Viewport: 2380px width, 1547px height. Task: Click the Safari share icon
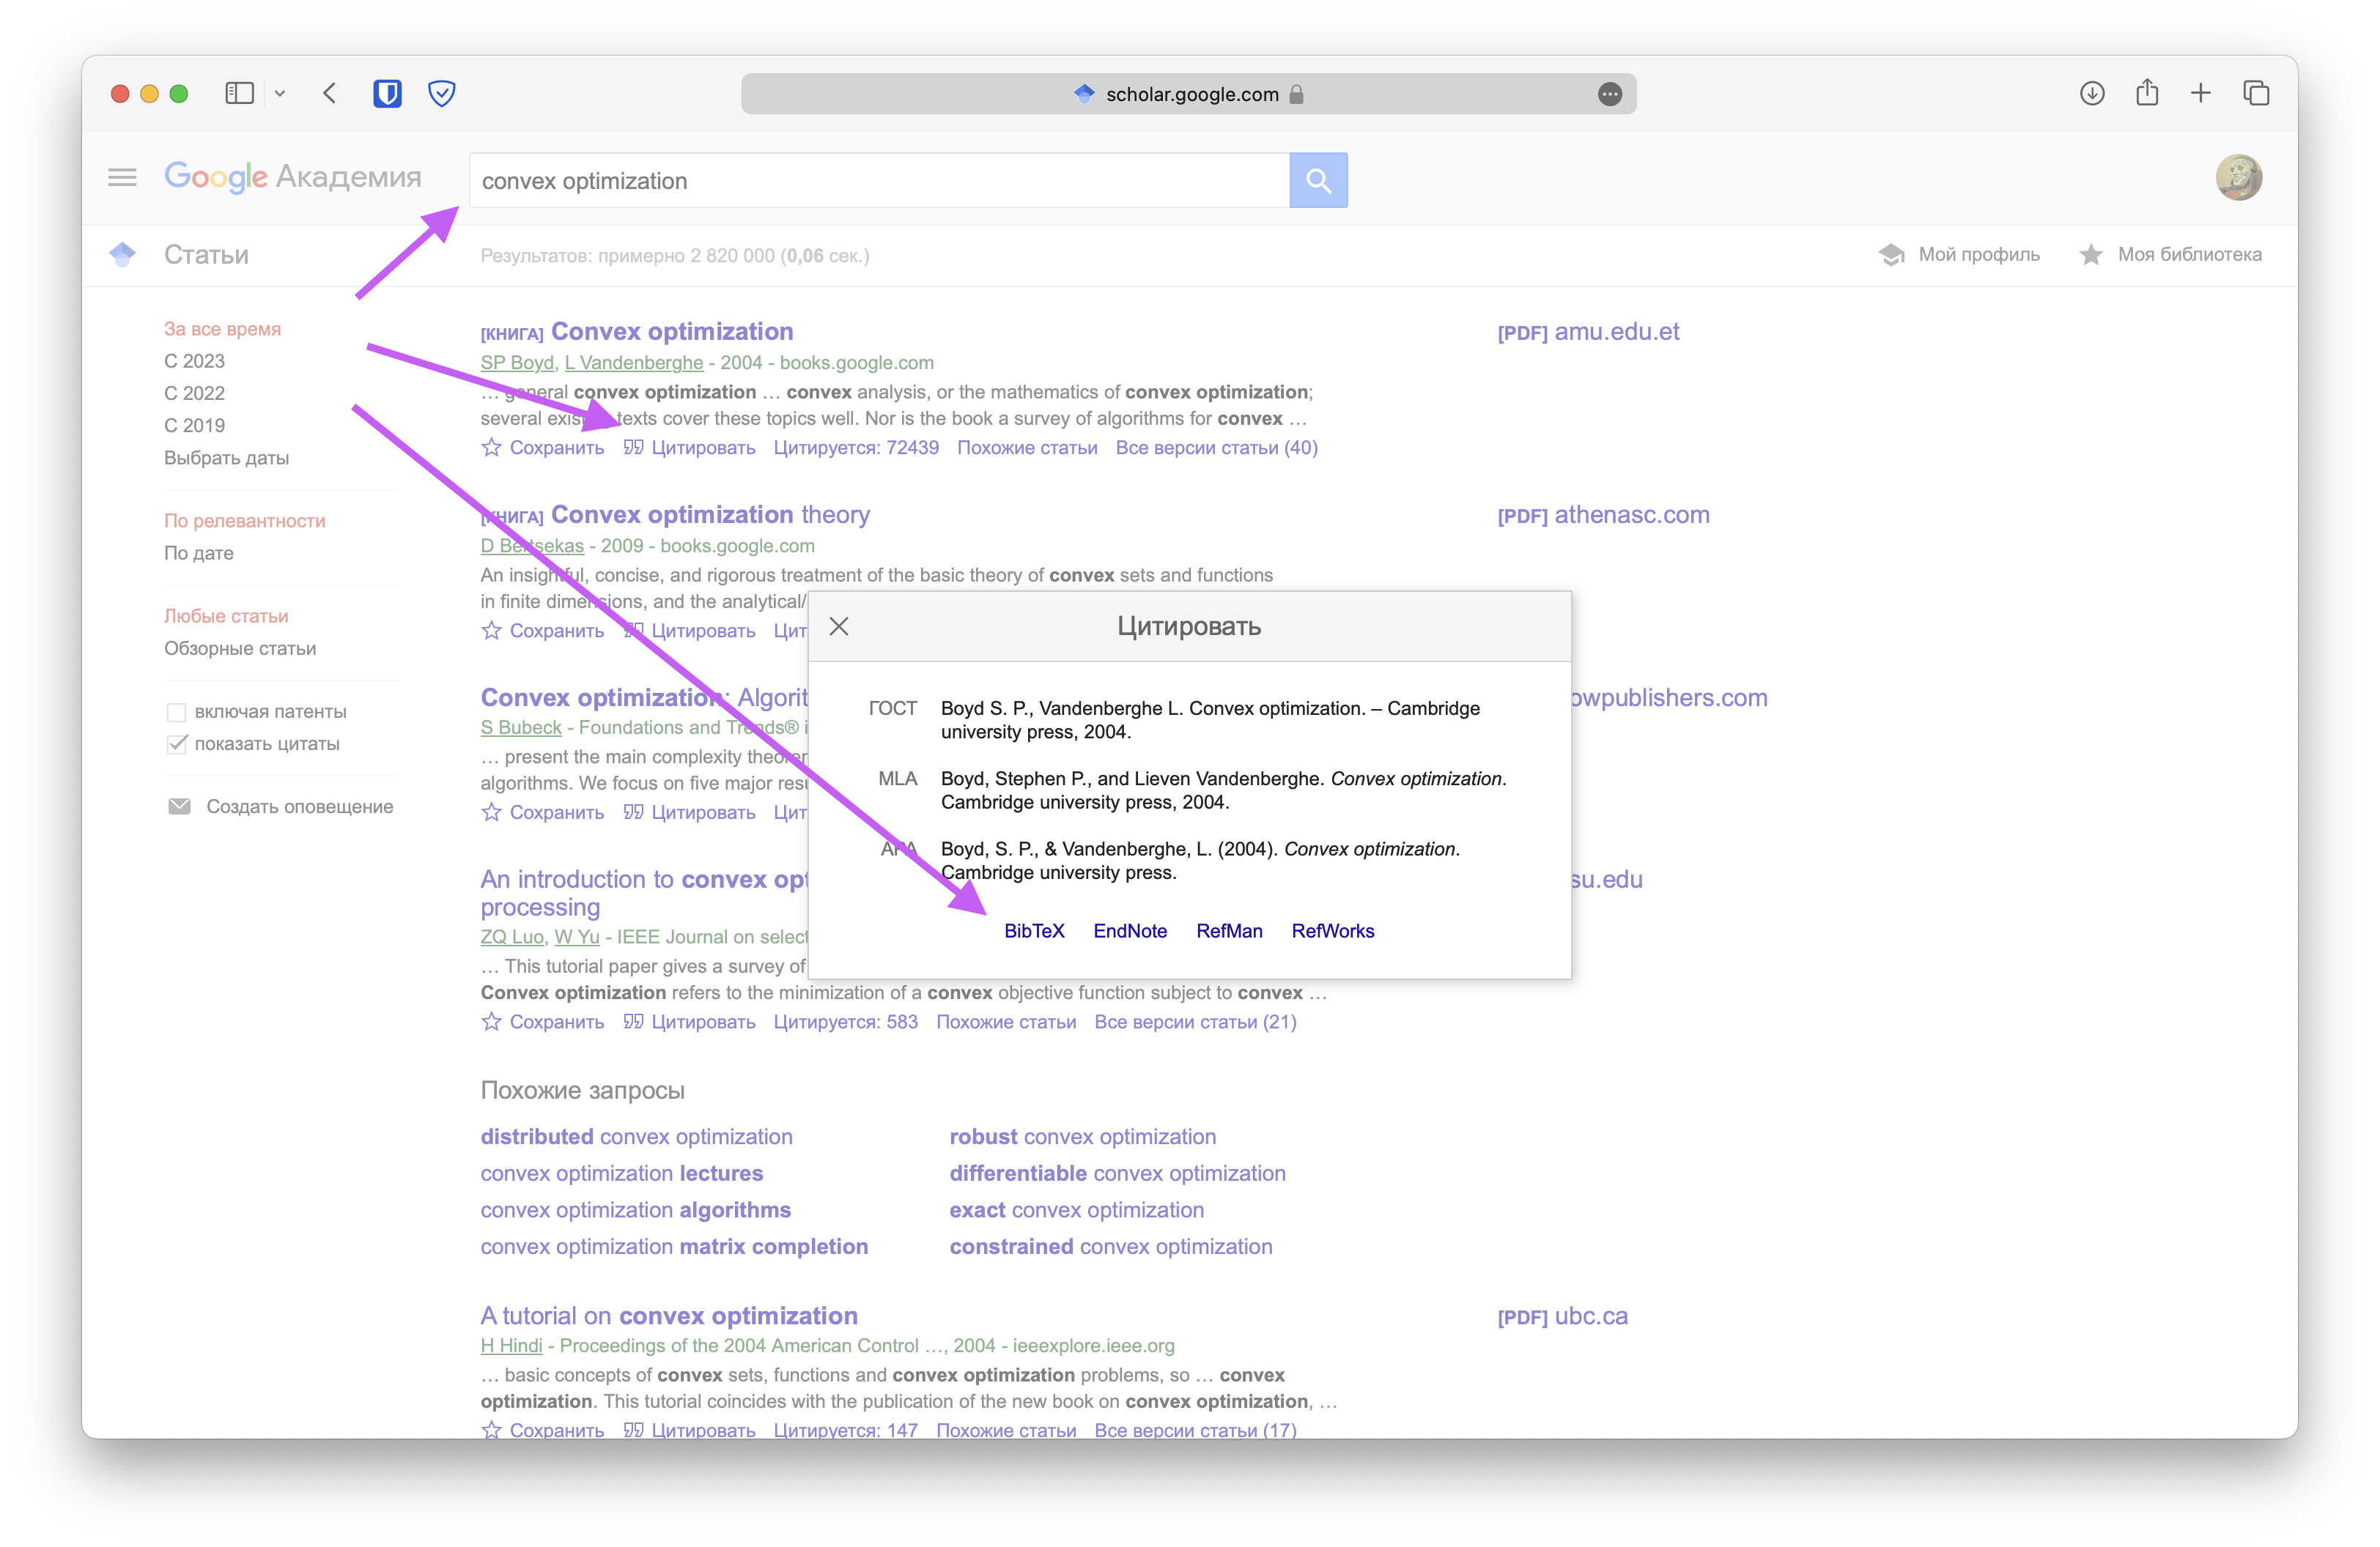(2147, 93)
